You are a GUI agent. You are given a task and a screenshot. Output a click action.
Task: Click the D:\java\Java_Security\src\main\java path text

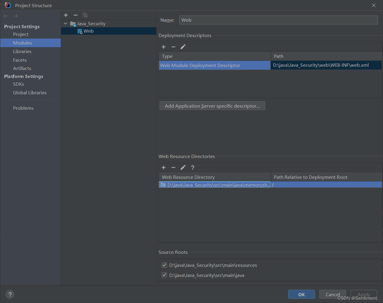[x=207, y=275]
